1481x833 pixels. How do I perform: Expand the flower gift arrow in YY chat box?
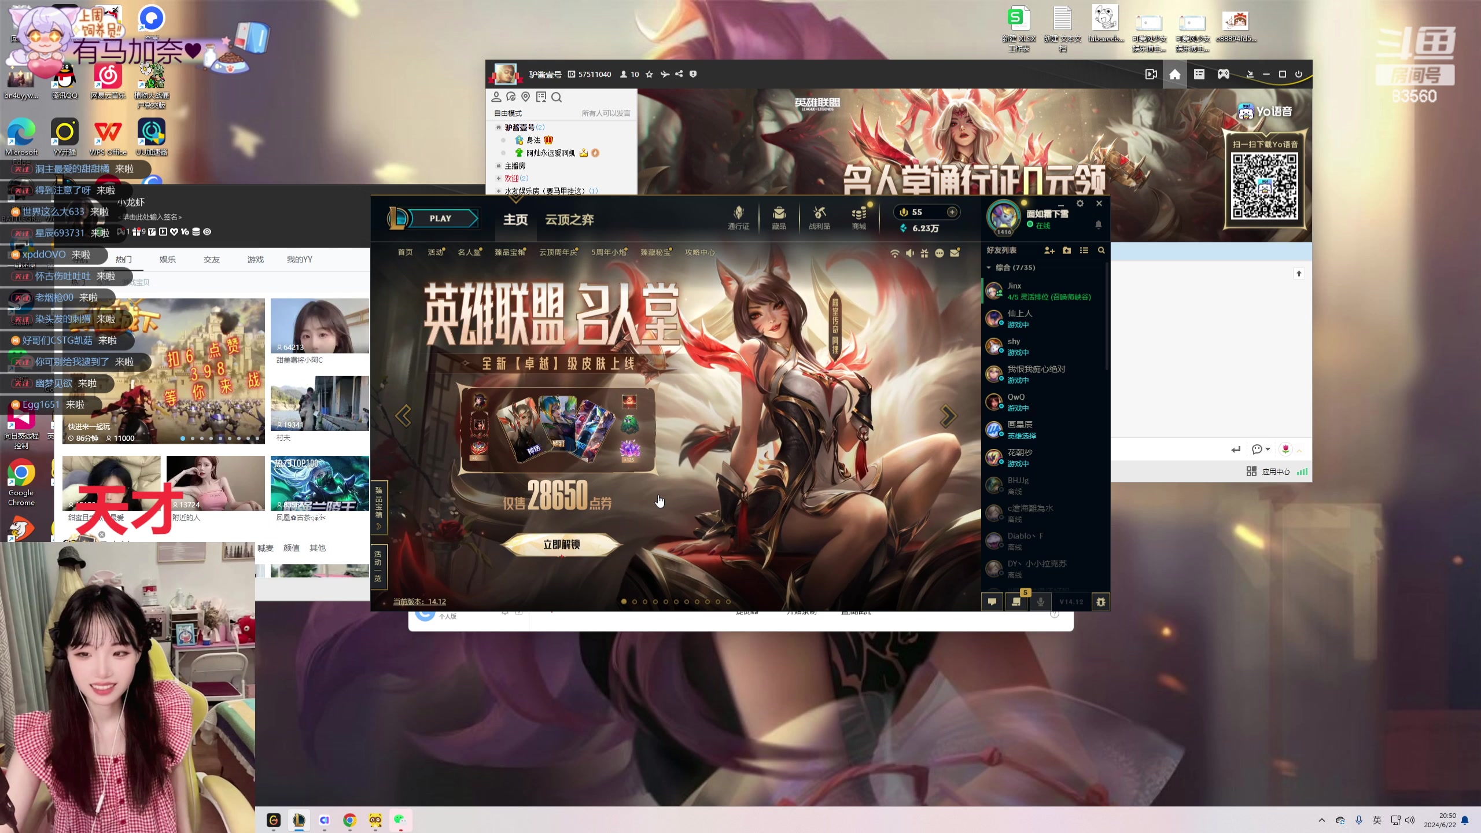pos(1299,450)
